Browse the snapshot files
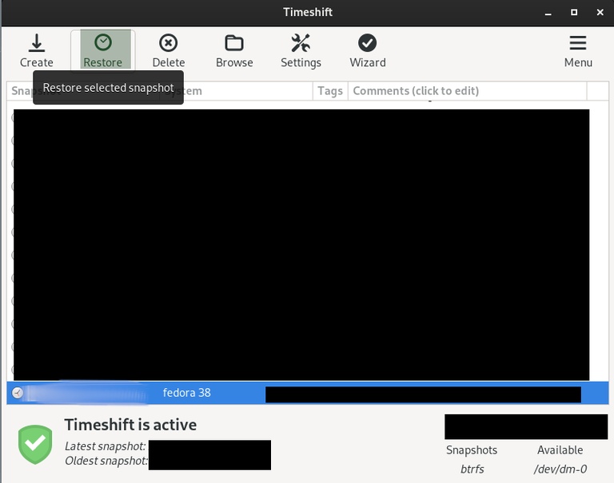This screenshot has width=614, height=483. click(234, 51)
